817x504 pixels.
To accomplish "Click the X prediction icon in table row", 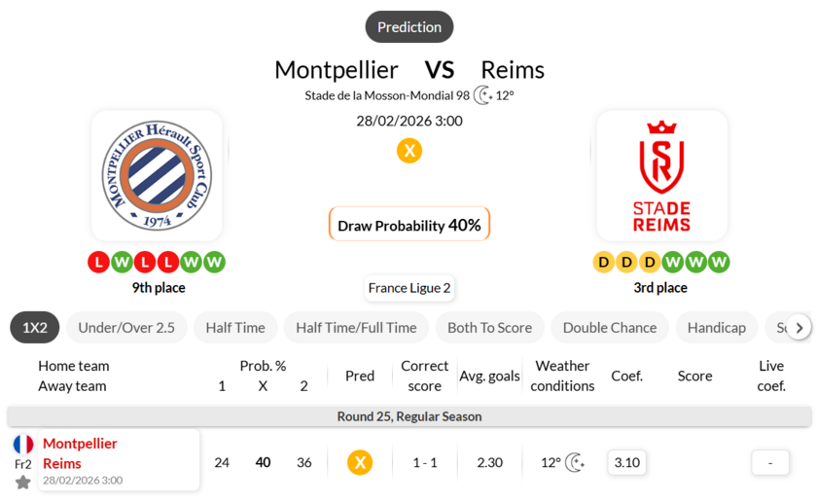I will tap(360, 463).
